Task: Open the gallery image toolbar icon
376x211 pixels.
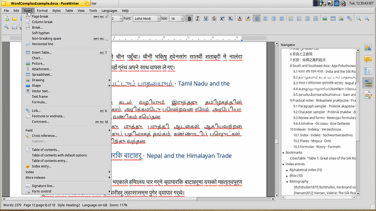Action: click(x=341, y=19)
